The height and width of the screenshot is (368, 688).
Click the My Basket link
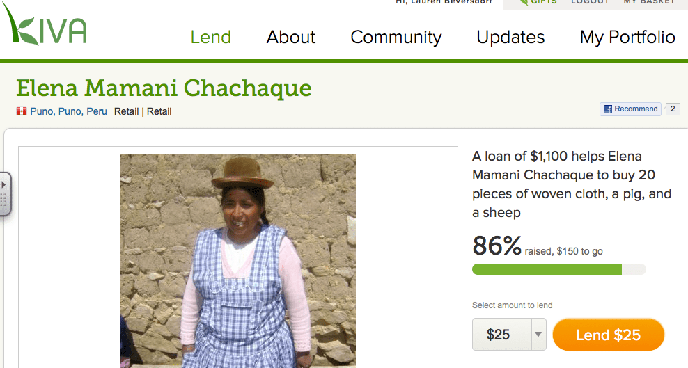pyautogui.click(x=649, y=2)
